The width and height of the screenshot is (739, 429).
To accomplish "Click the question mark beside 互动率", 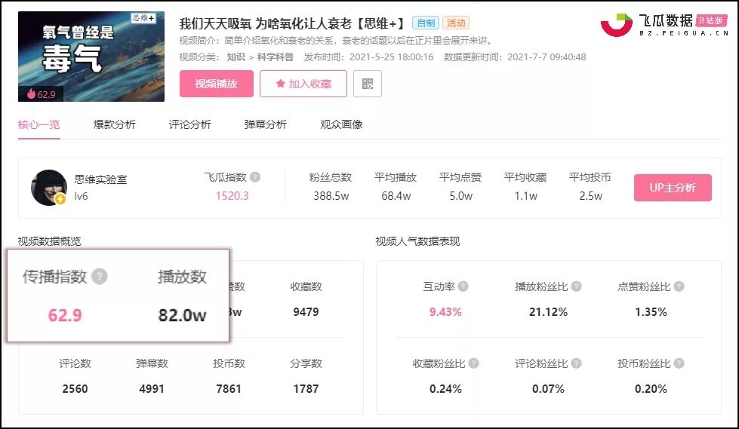I will coord(463,287).
